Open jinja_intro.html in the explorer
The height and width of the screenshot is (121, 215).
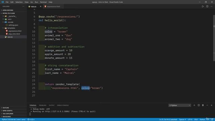coord(14,34)
